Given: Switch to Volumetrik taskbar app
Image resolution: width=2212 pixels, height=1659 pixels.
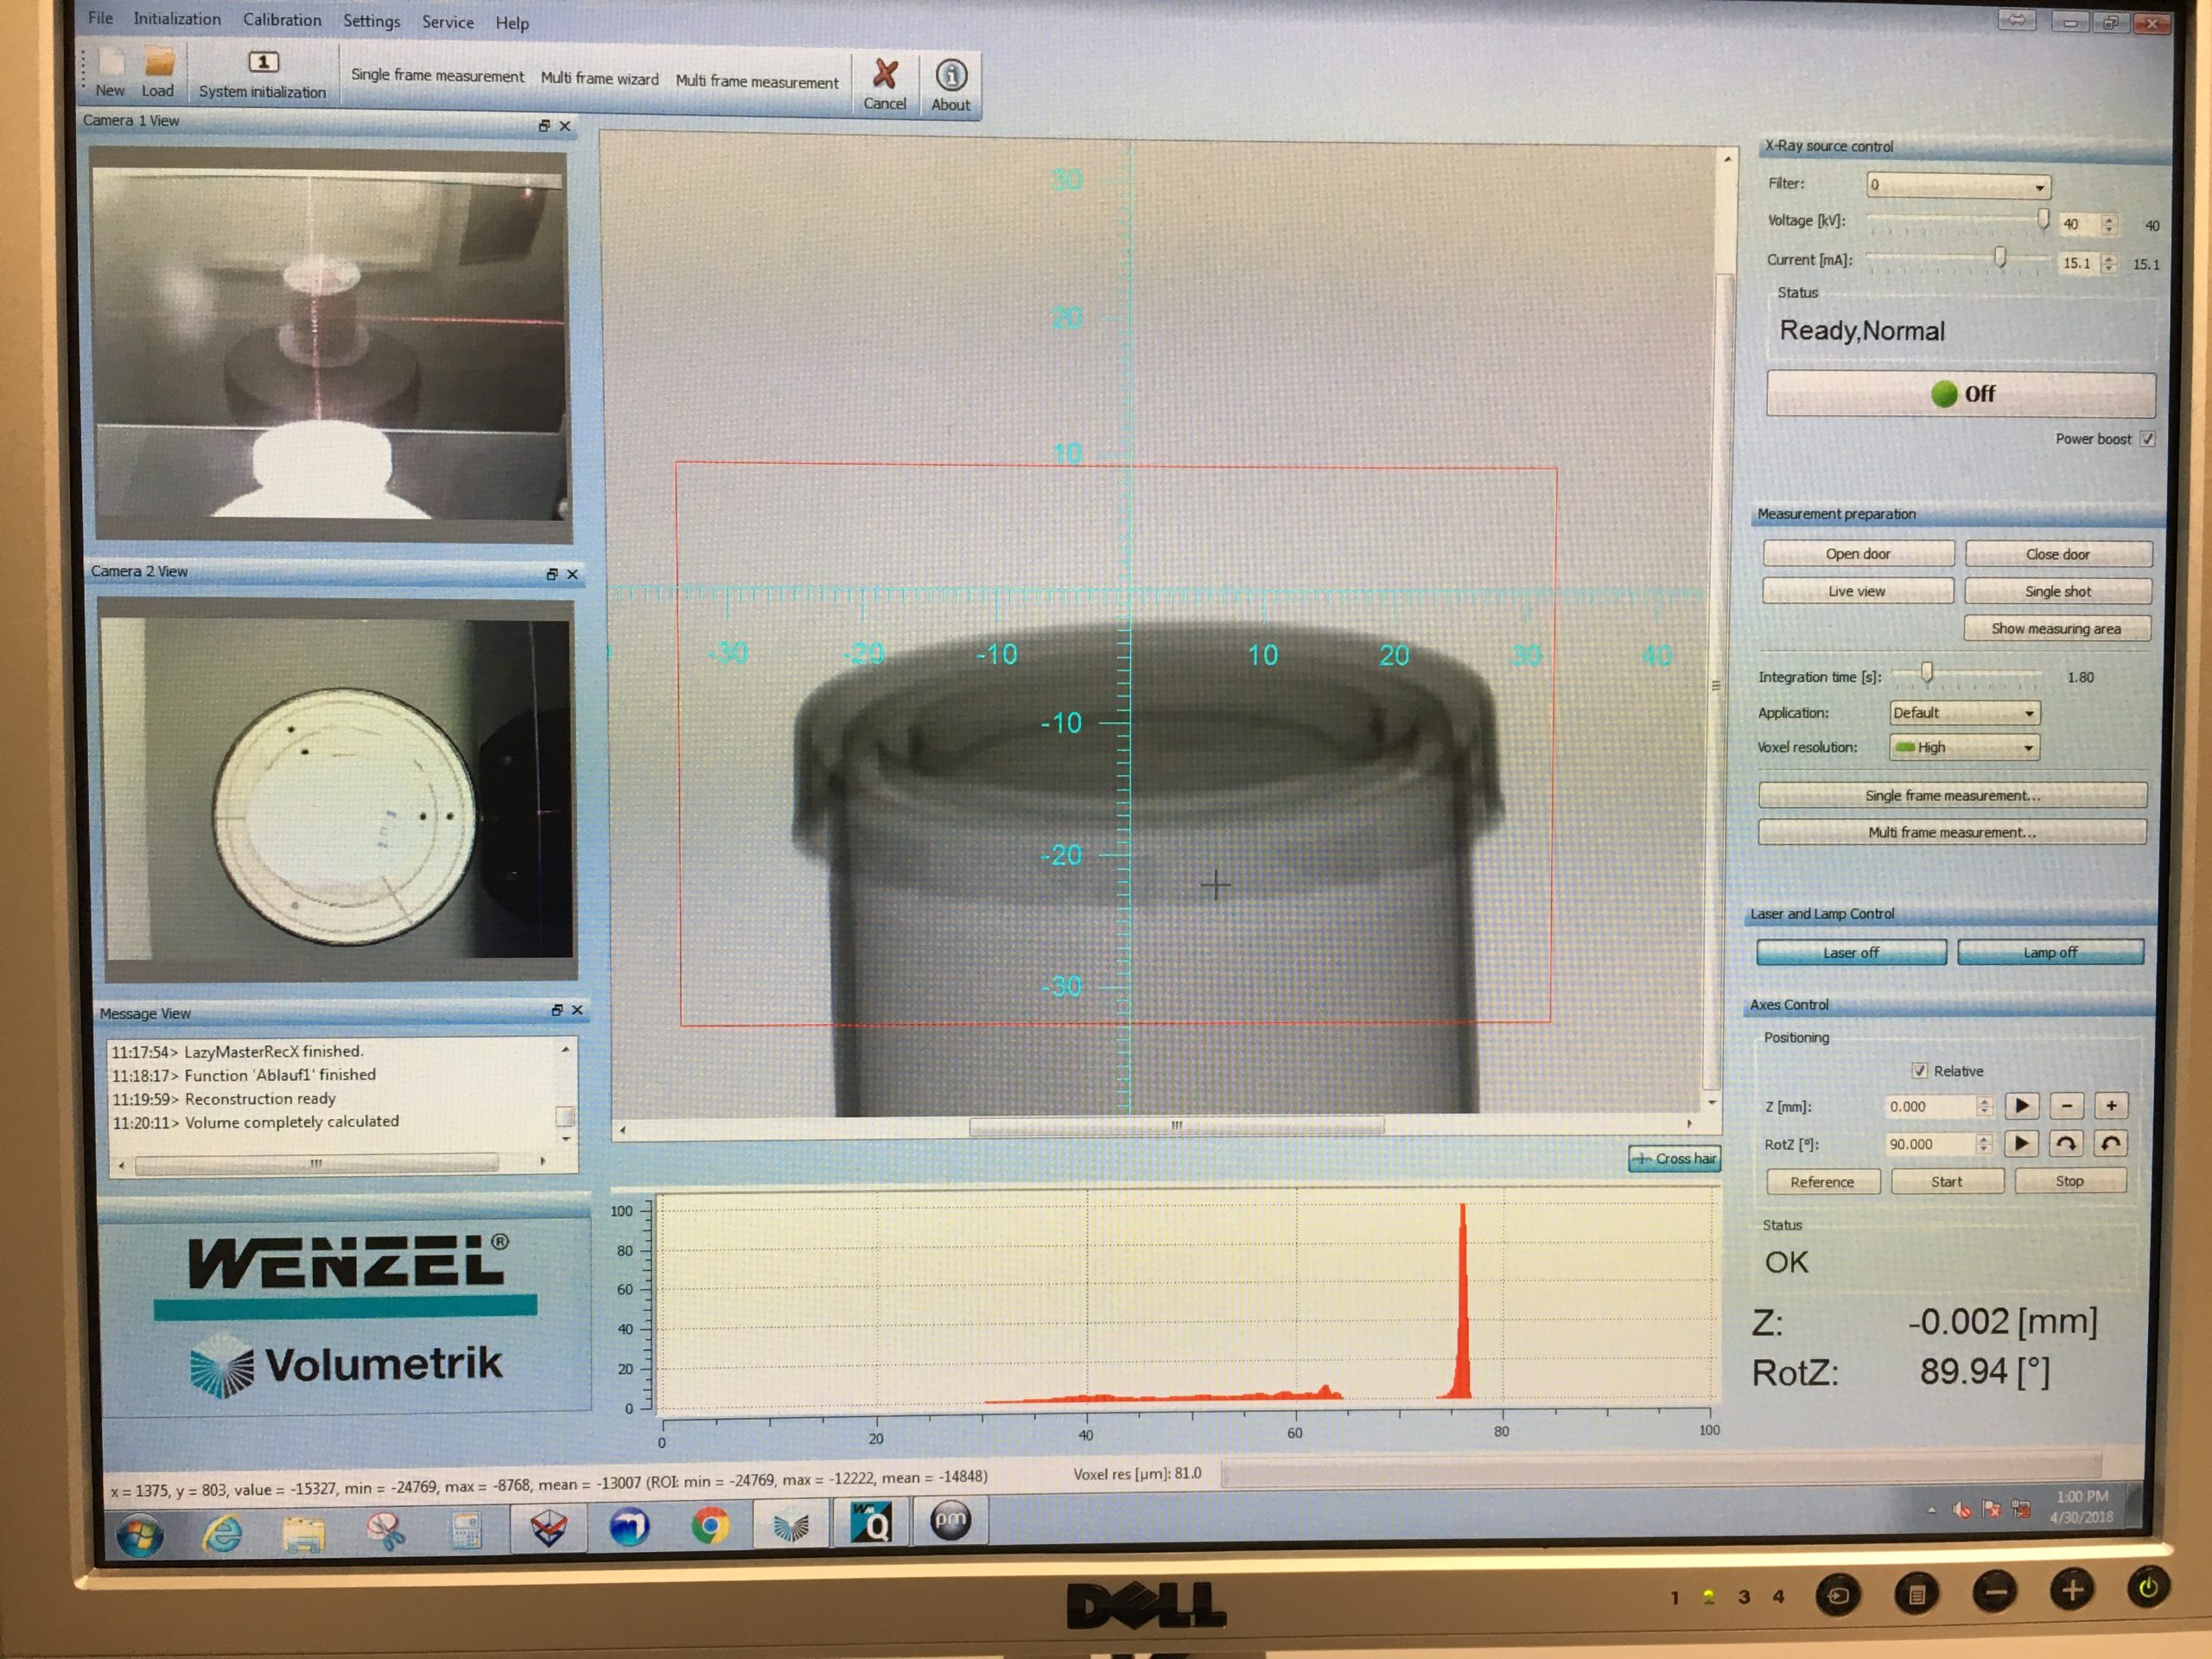Looking at the screenshot, I should [791, 1525].
